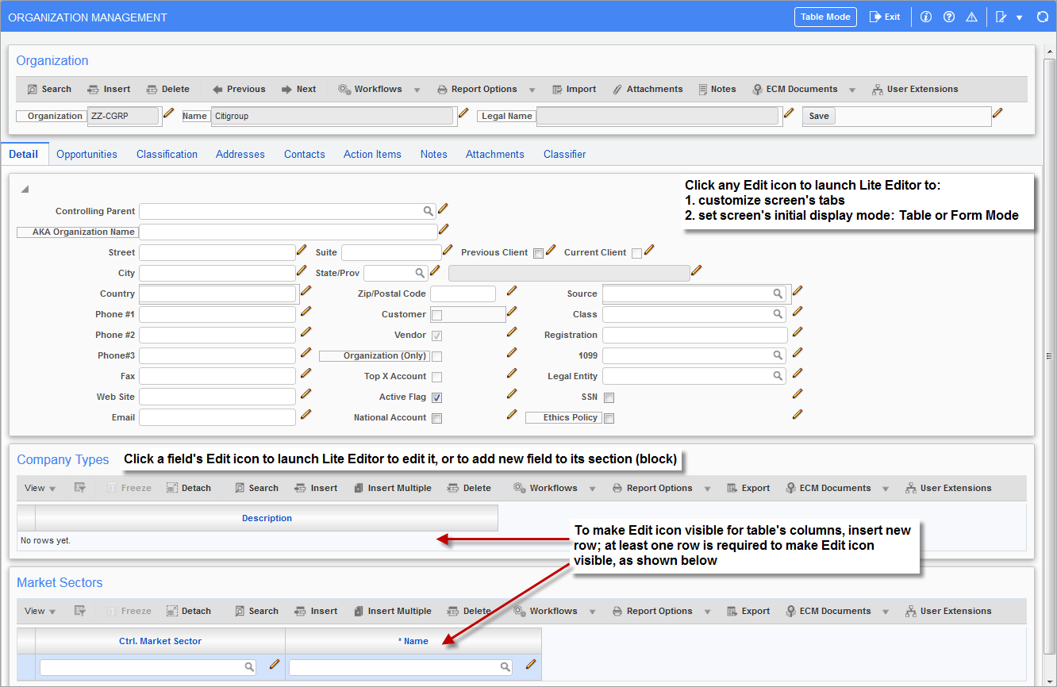This screenshot has height=687, width=1057.
Task: Click edit pencil next to Organization field
Action: (x=168, y=113)
